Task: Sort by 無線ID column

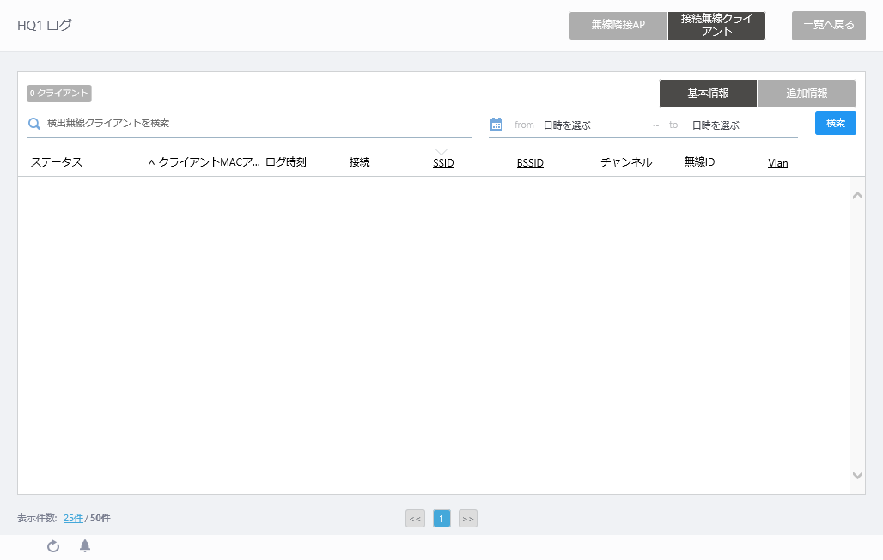Action: [699, 162]
